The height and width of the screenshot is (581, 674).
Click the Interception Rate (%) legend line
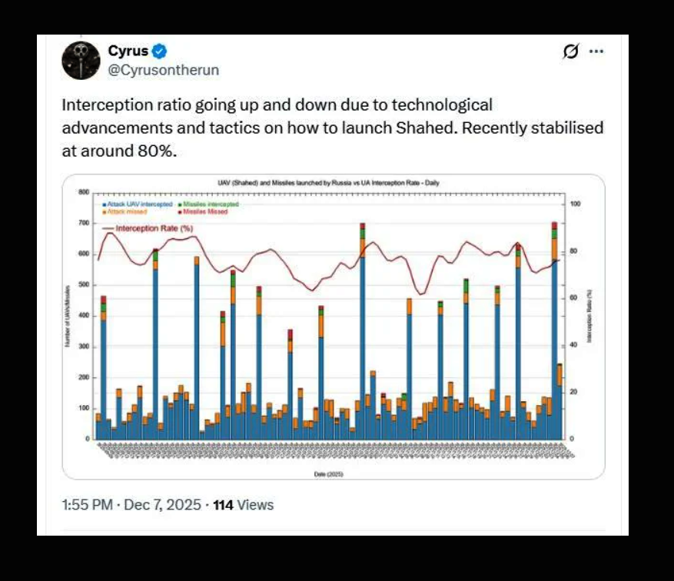[108, 228]
